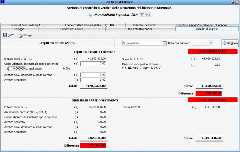Open the Quadro riassuntivo tab
The image size is (240, 152).
click(x=72, y=29)
